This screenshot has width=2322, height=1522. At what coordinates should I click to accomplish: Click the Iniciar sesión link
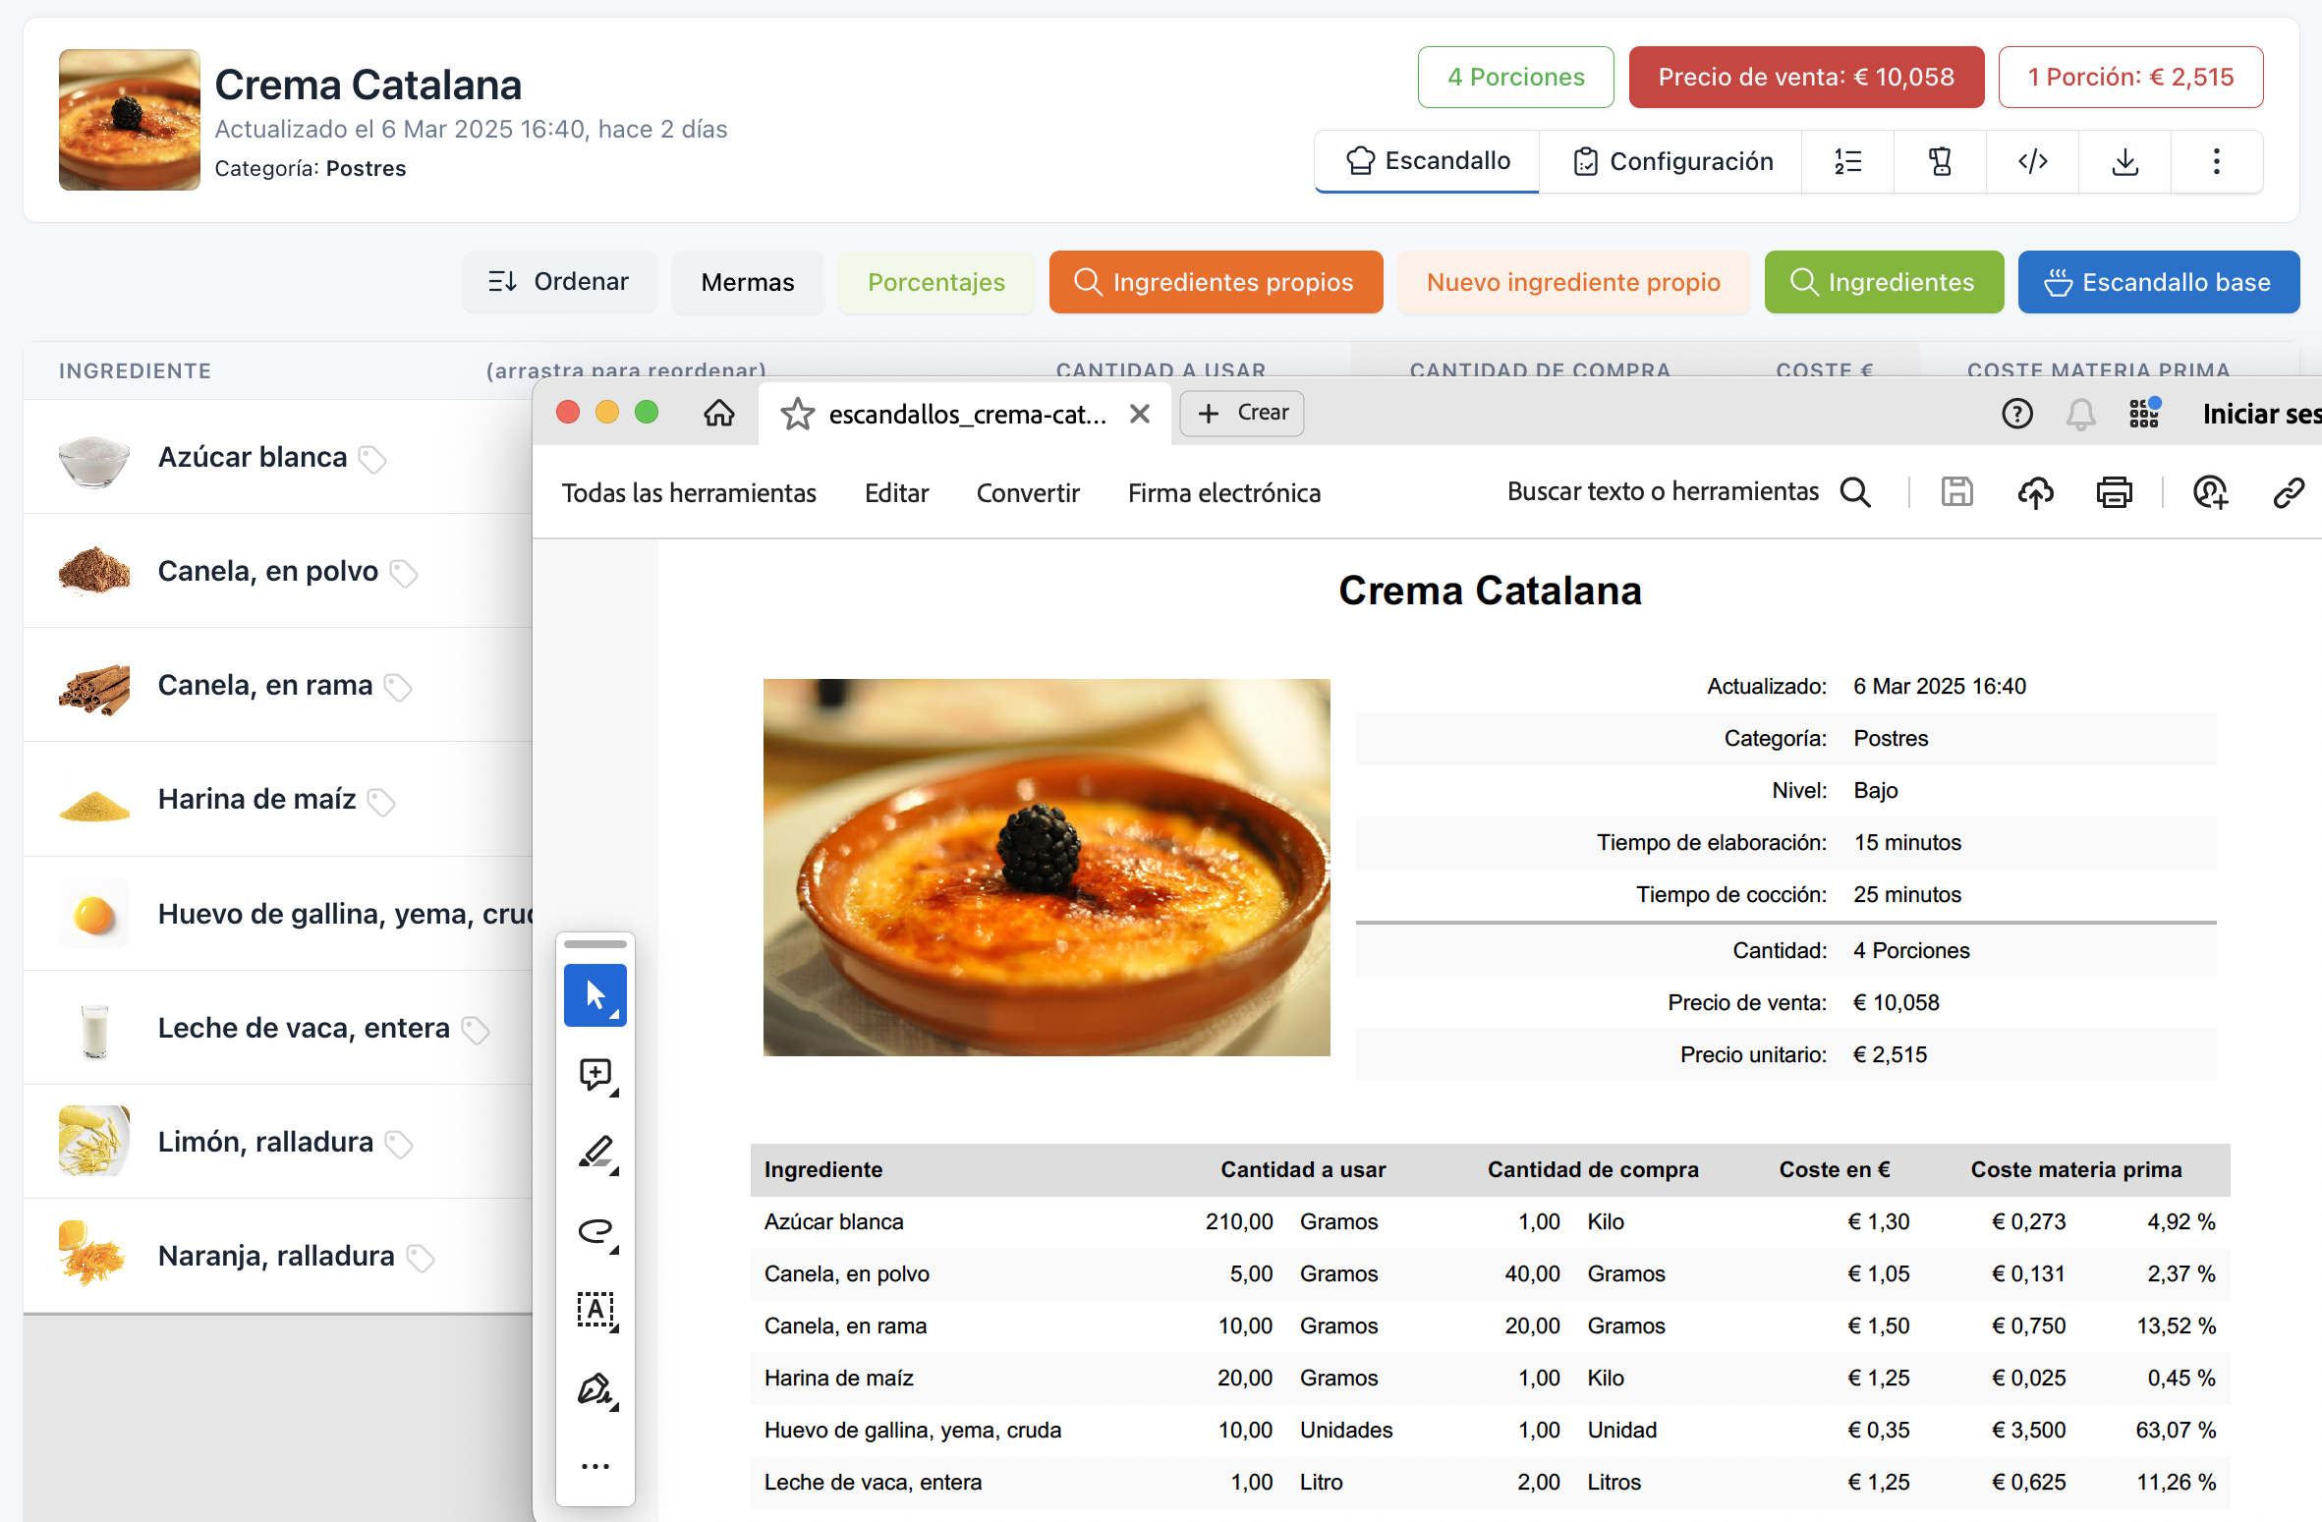[x=2262, y=414]
